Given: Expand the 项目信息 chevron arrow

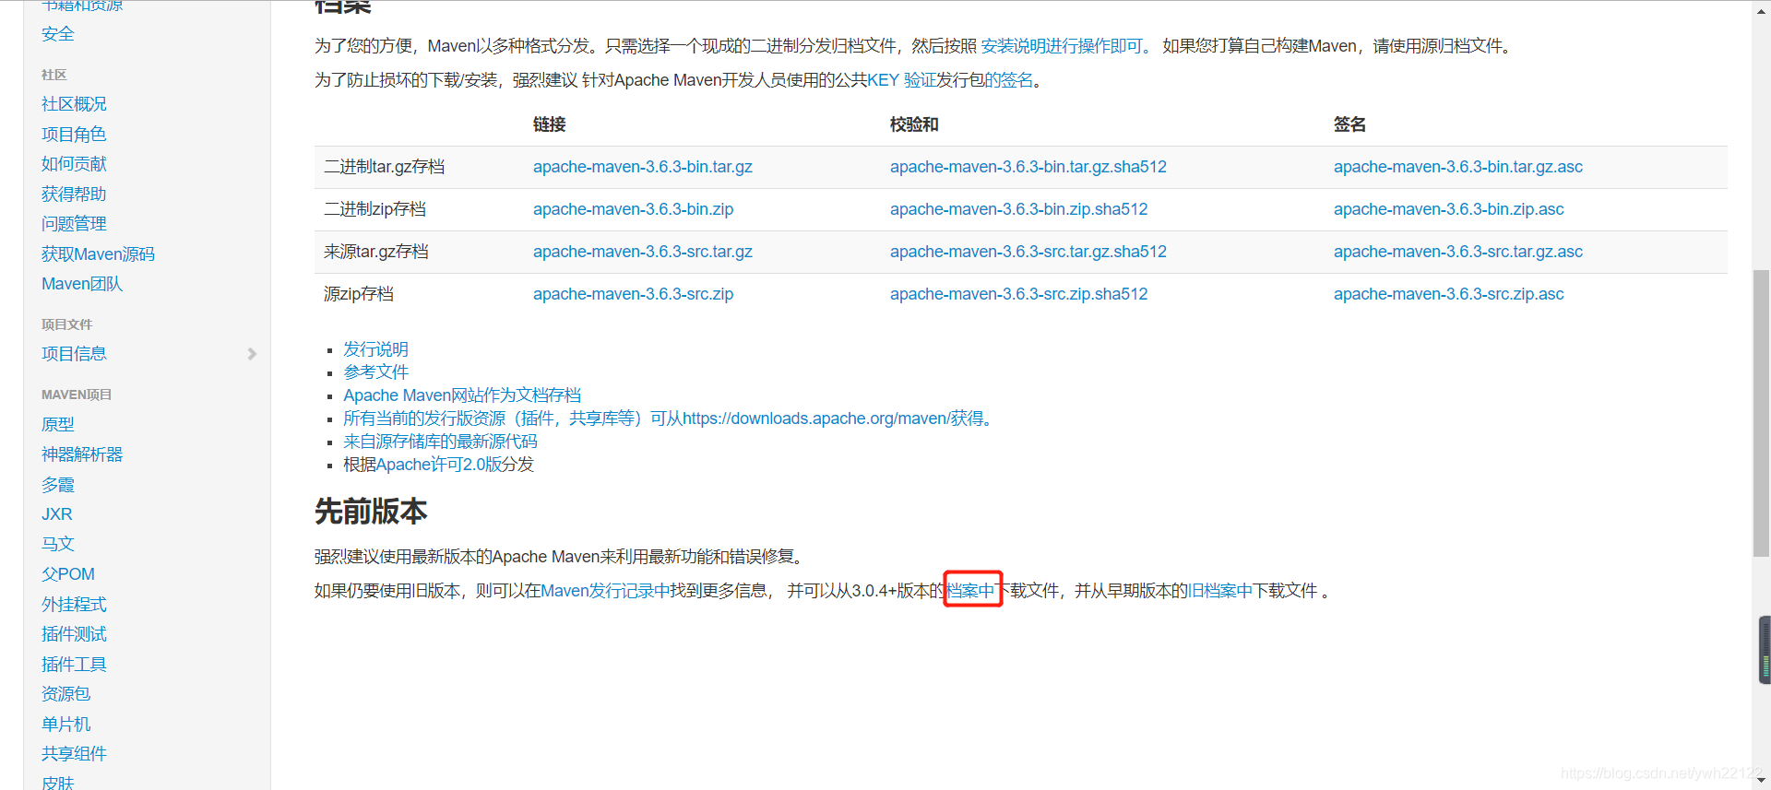Looking at the screenshot, I should [x=252, y=354].
